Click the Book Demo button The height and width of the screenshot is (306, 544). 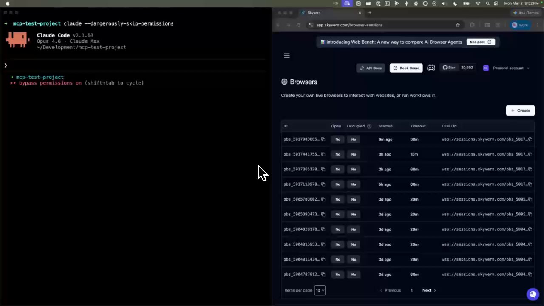[x=406, y=68]
